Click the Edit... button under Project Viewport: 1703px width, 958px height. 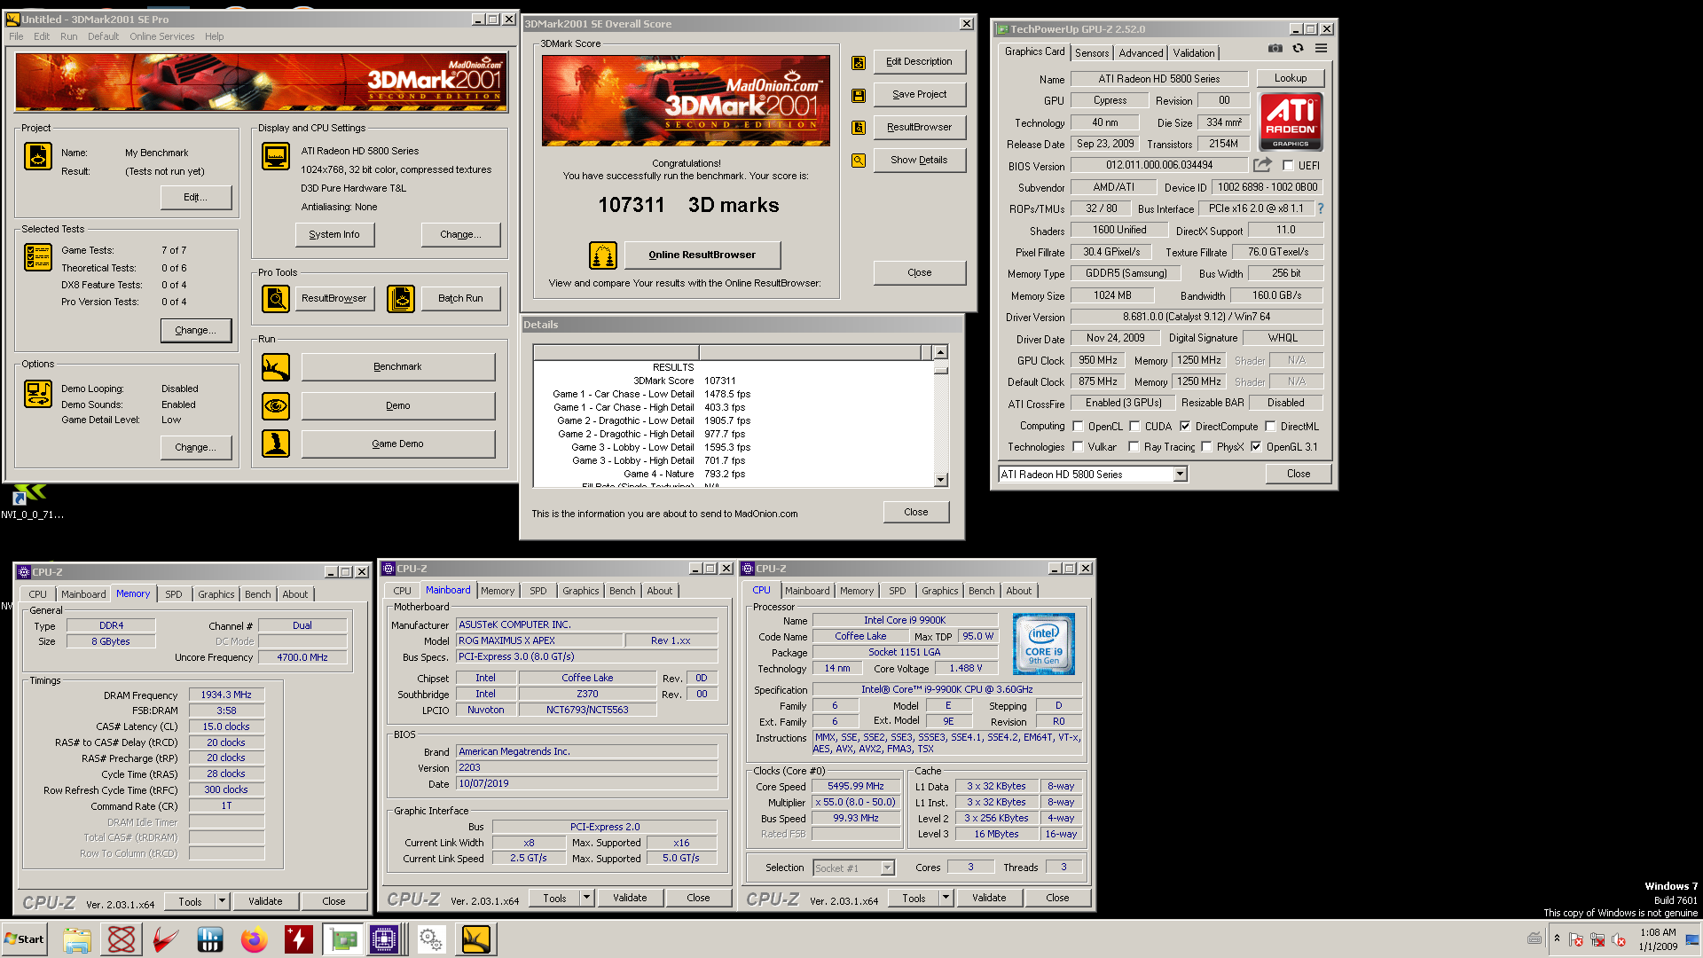coord(196,197)
